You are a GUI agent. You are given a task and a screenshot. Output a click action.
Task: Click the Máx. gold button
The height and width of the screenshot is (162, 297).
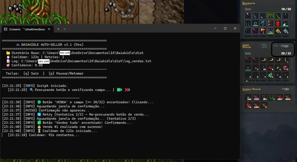[264, 46]
